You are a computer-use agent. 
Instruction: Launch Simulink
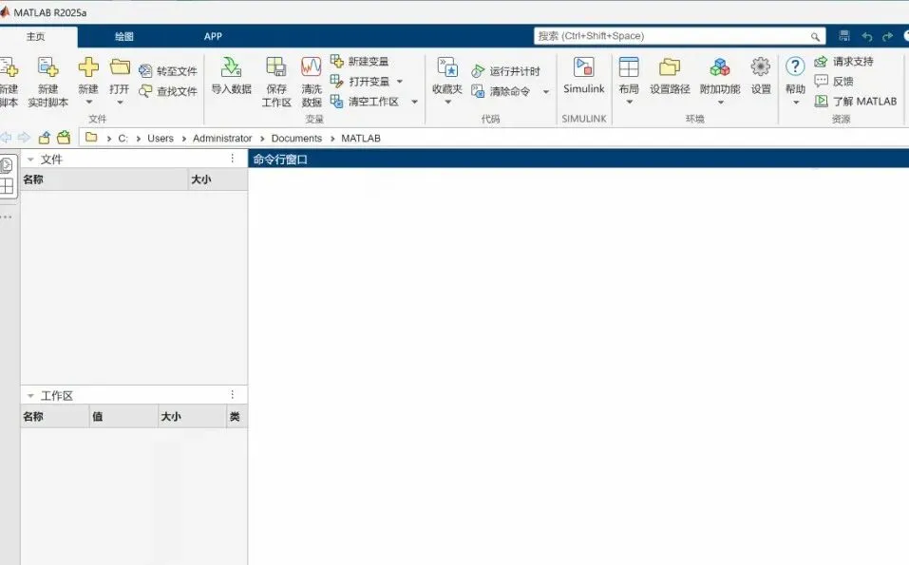(584, 76)
